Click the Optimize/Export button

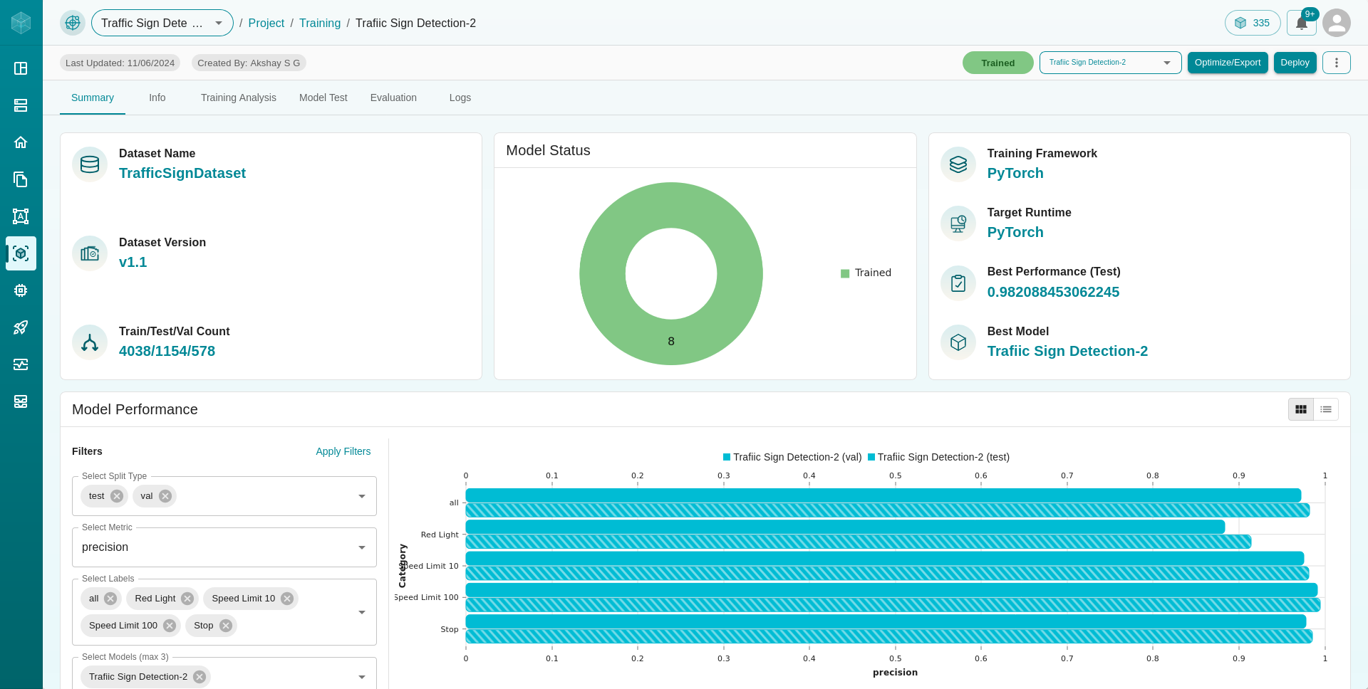pyautogui.click(x=1228, y=63)
